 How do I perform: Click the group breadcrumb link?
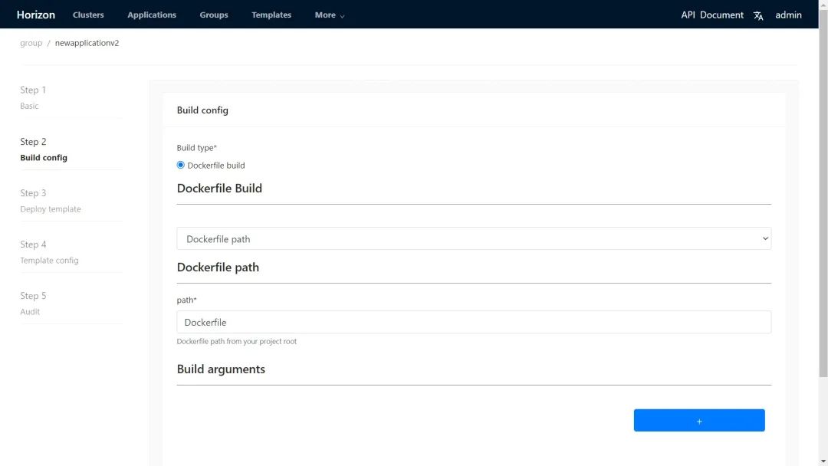[x=31, y=43]
